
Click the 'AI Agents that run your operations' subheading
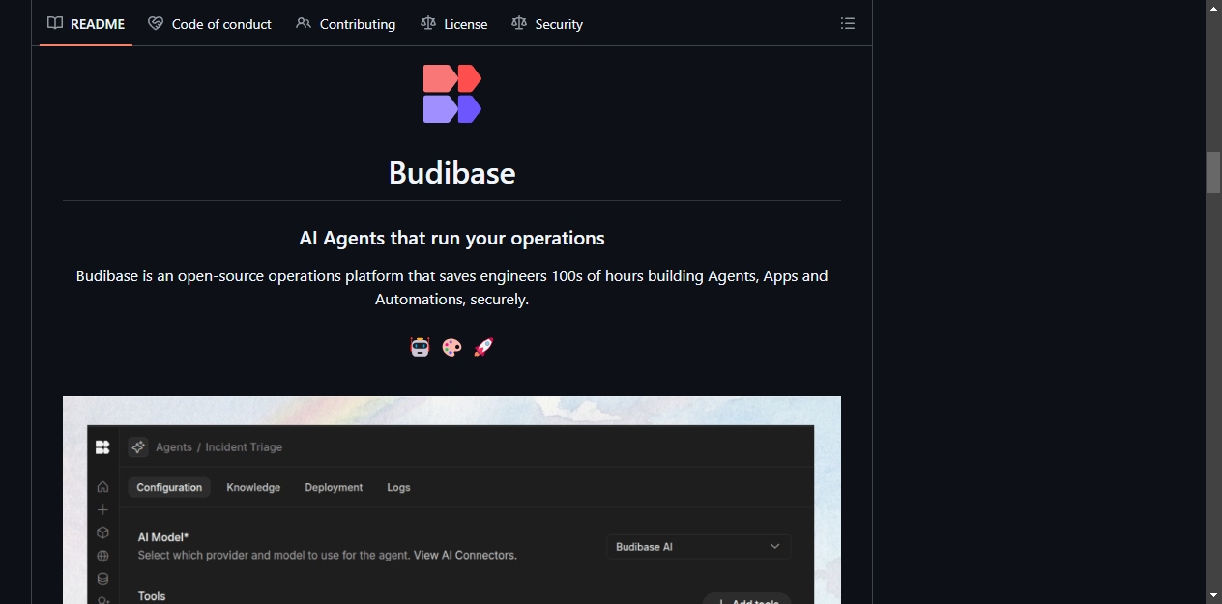coord(451,238)
